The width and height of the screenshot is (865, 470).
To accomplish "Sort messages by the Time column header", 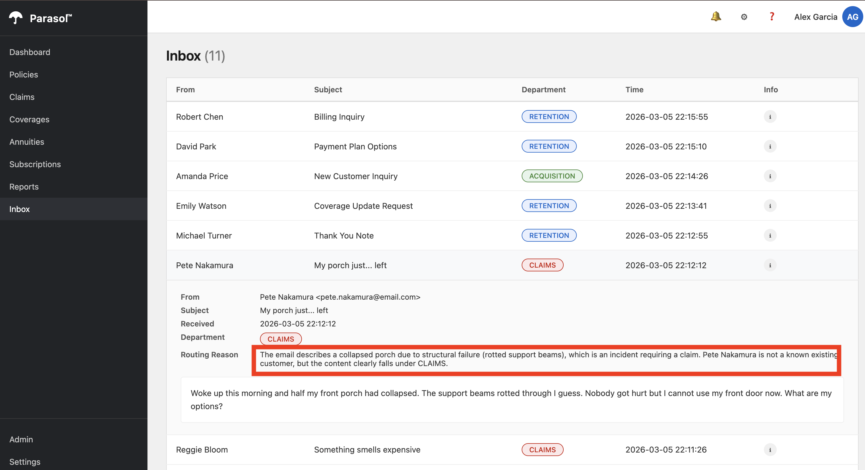I will point(634,90).
